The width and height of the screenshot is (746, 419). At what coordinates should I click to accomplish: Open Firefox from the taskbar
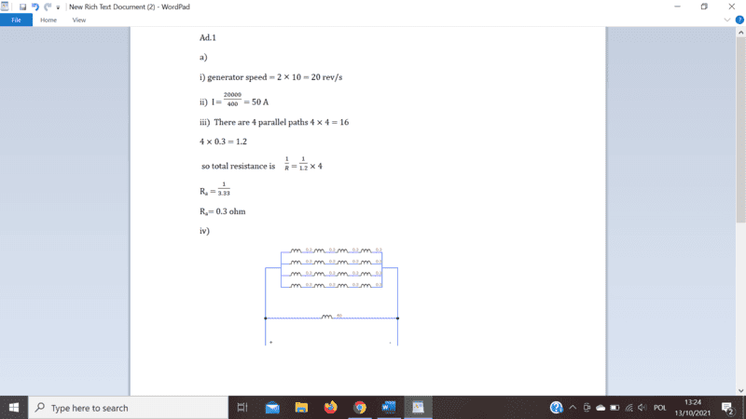(x=330, y=408)
